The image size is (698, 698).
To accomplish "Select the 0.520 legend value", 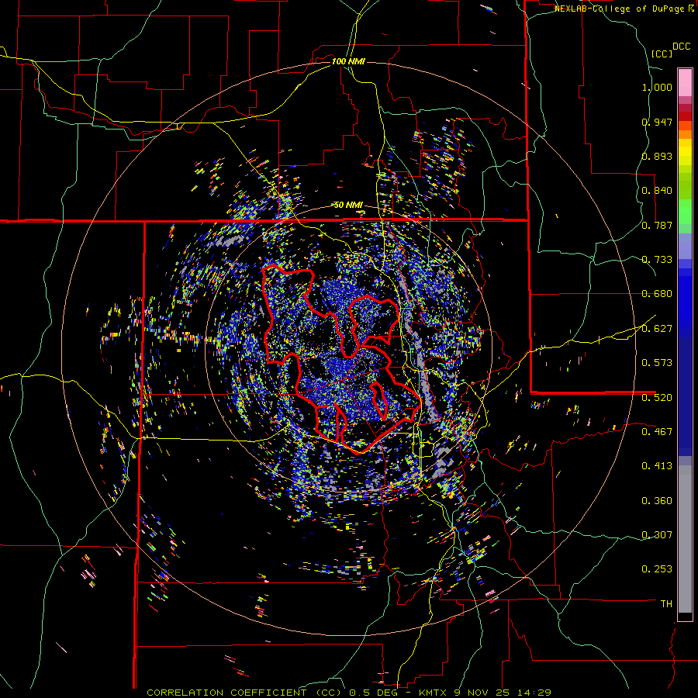I will click(657, 398).
